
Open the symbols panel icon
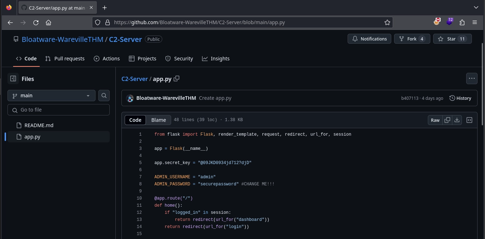[x=469, y=120]
